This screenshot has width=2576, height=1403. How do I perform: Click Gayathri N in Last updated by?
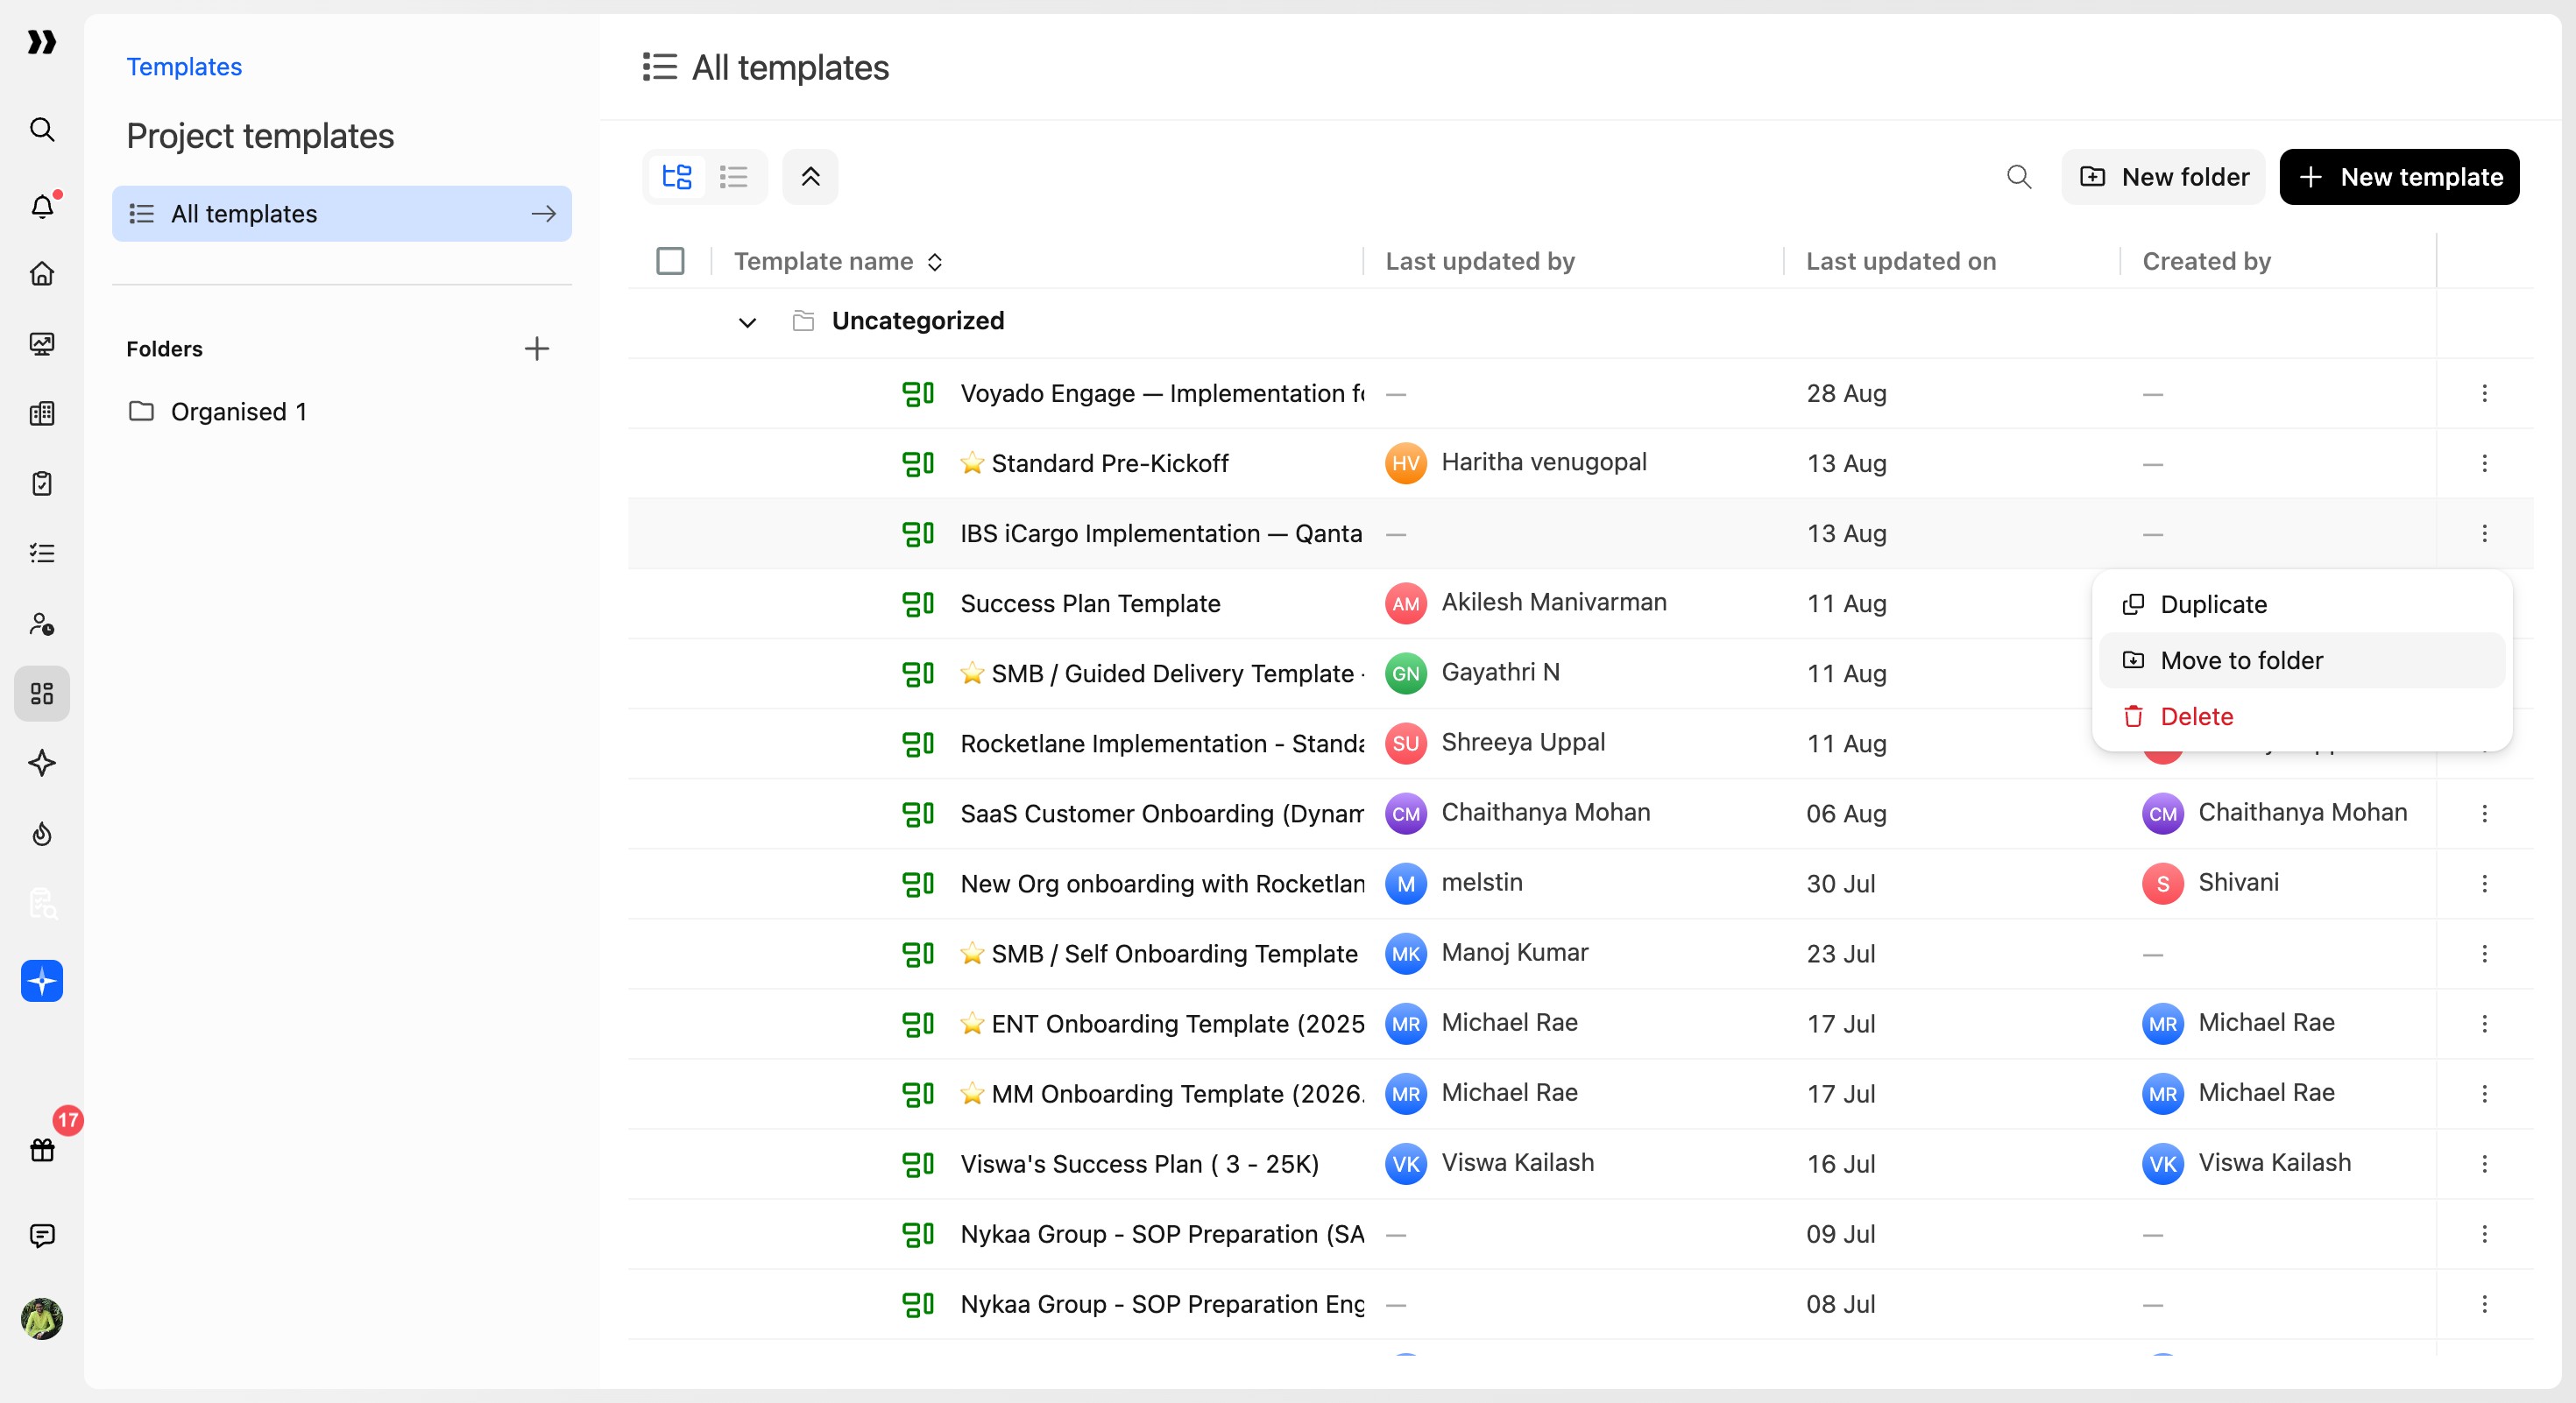[x=1500, y=673]
